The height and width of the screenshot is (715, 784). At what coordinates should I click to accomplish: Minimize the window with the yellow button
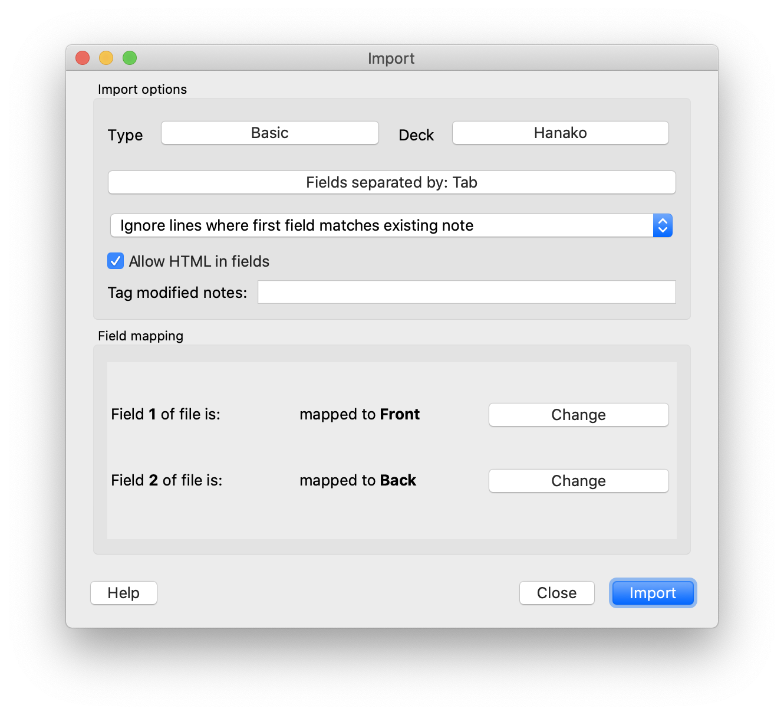106,58
